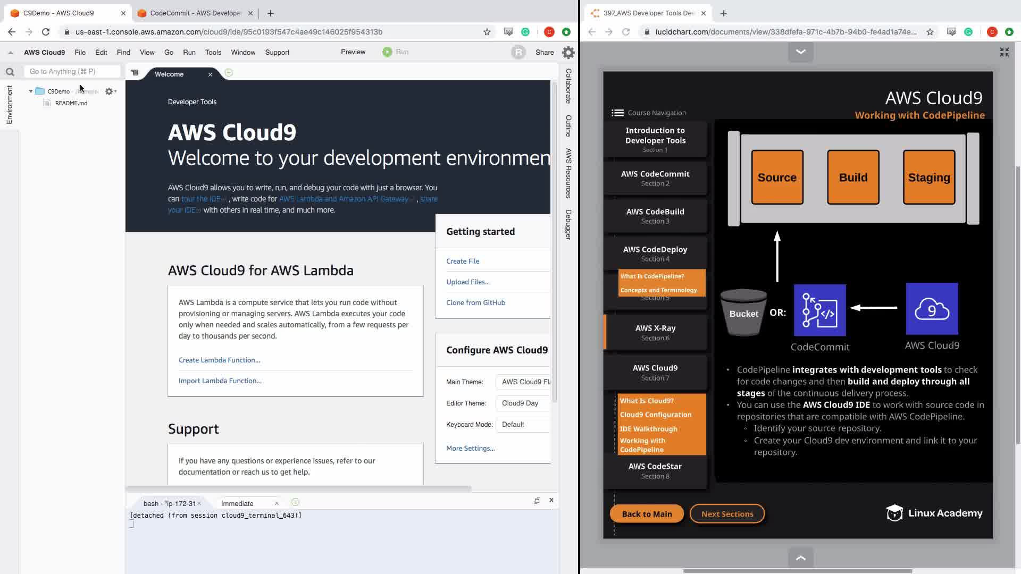This screenshot has height=574, width=1021.
Task: Click the Next Sections button
Action: (x=727, y=514)
